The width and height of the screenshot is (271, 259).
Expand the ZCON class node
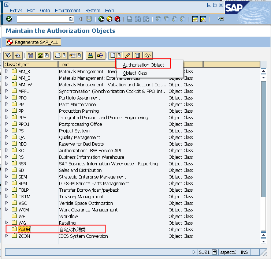pos(7,236)
